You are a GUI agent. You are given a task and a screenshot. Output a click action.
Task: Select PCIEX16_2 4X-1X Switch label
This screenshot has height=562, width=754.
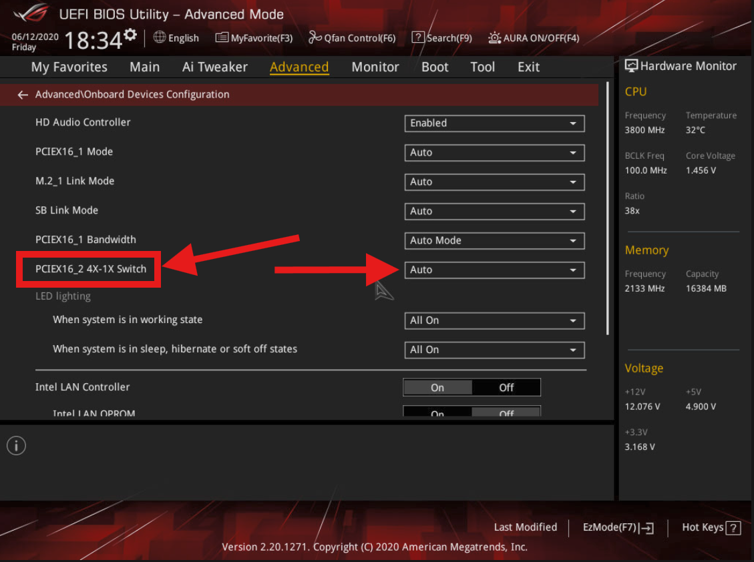tap(90, 269)
